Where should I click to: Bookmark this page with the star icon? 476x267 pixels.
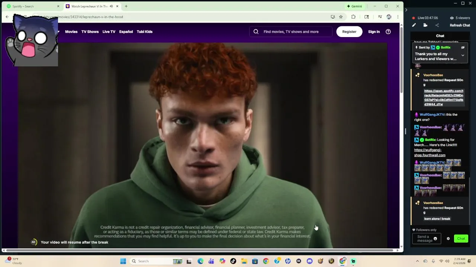[341, 17]
